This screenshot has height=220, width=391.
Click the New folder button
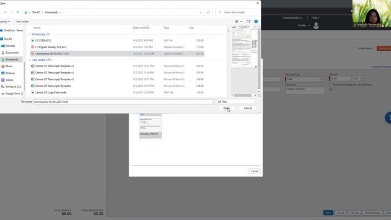(x=23, y=21)
